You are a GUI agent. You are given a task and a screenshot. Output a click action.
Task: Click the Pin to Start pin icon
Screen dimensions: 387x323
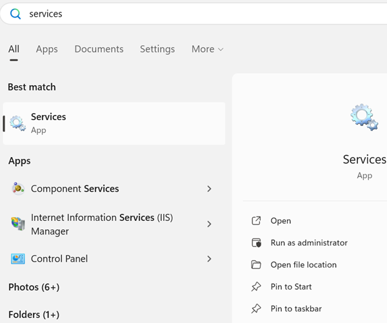256,287
